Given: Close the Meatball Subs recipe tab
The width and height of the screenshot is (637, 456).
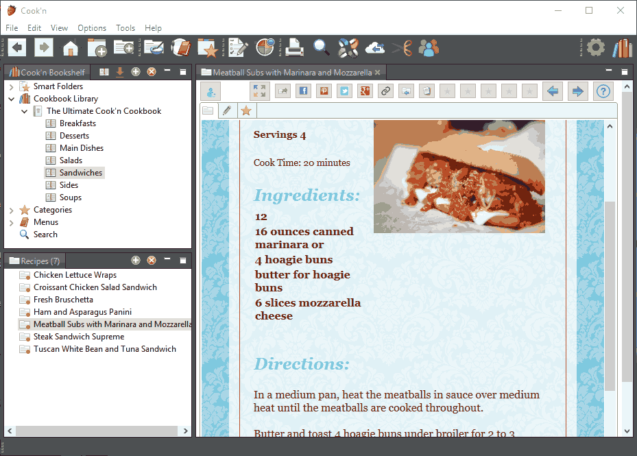Looking at the screenshot, I should 377,72.
